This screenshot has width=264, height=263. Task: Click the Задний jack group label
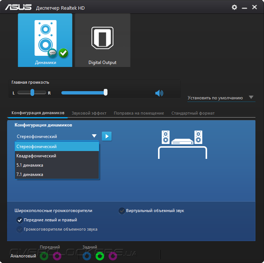click(90, 247)
